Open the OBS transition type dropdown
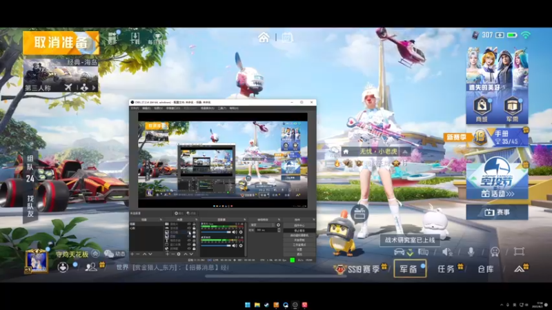Image resolution: width=552 pixels, height=310 pixels. pyautogui.click(x=262, y=225)
